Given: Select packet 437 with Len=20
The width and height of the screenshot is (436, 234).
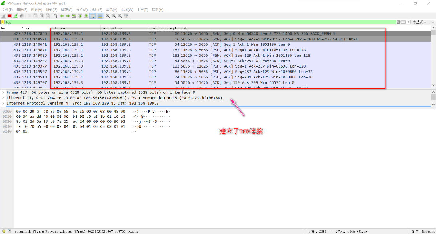Looking at the screenshot, I should [215, 77].
